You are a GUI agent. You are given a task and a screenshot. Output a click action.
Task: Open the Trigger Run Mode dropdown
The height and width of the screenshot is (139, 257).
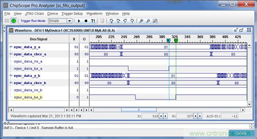(69, 21)
